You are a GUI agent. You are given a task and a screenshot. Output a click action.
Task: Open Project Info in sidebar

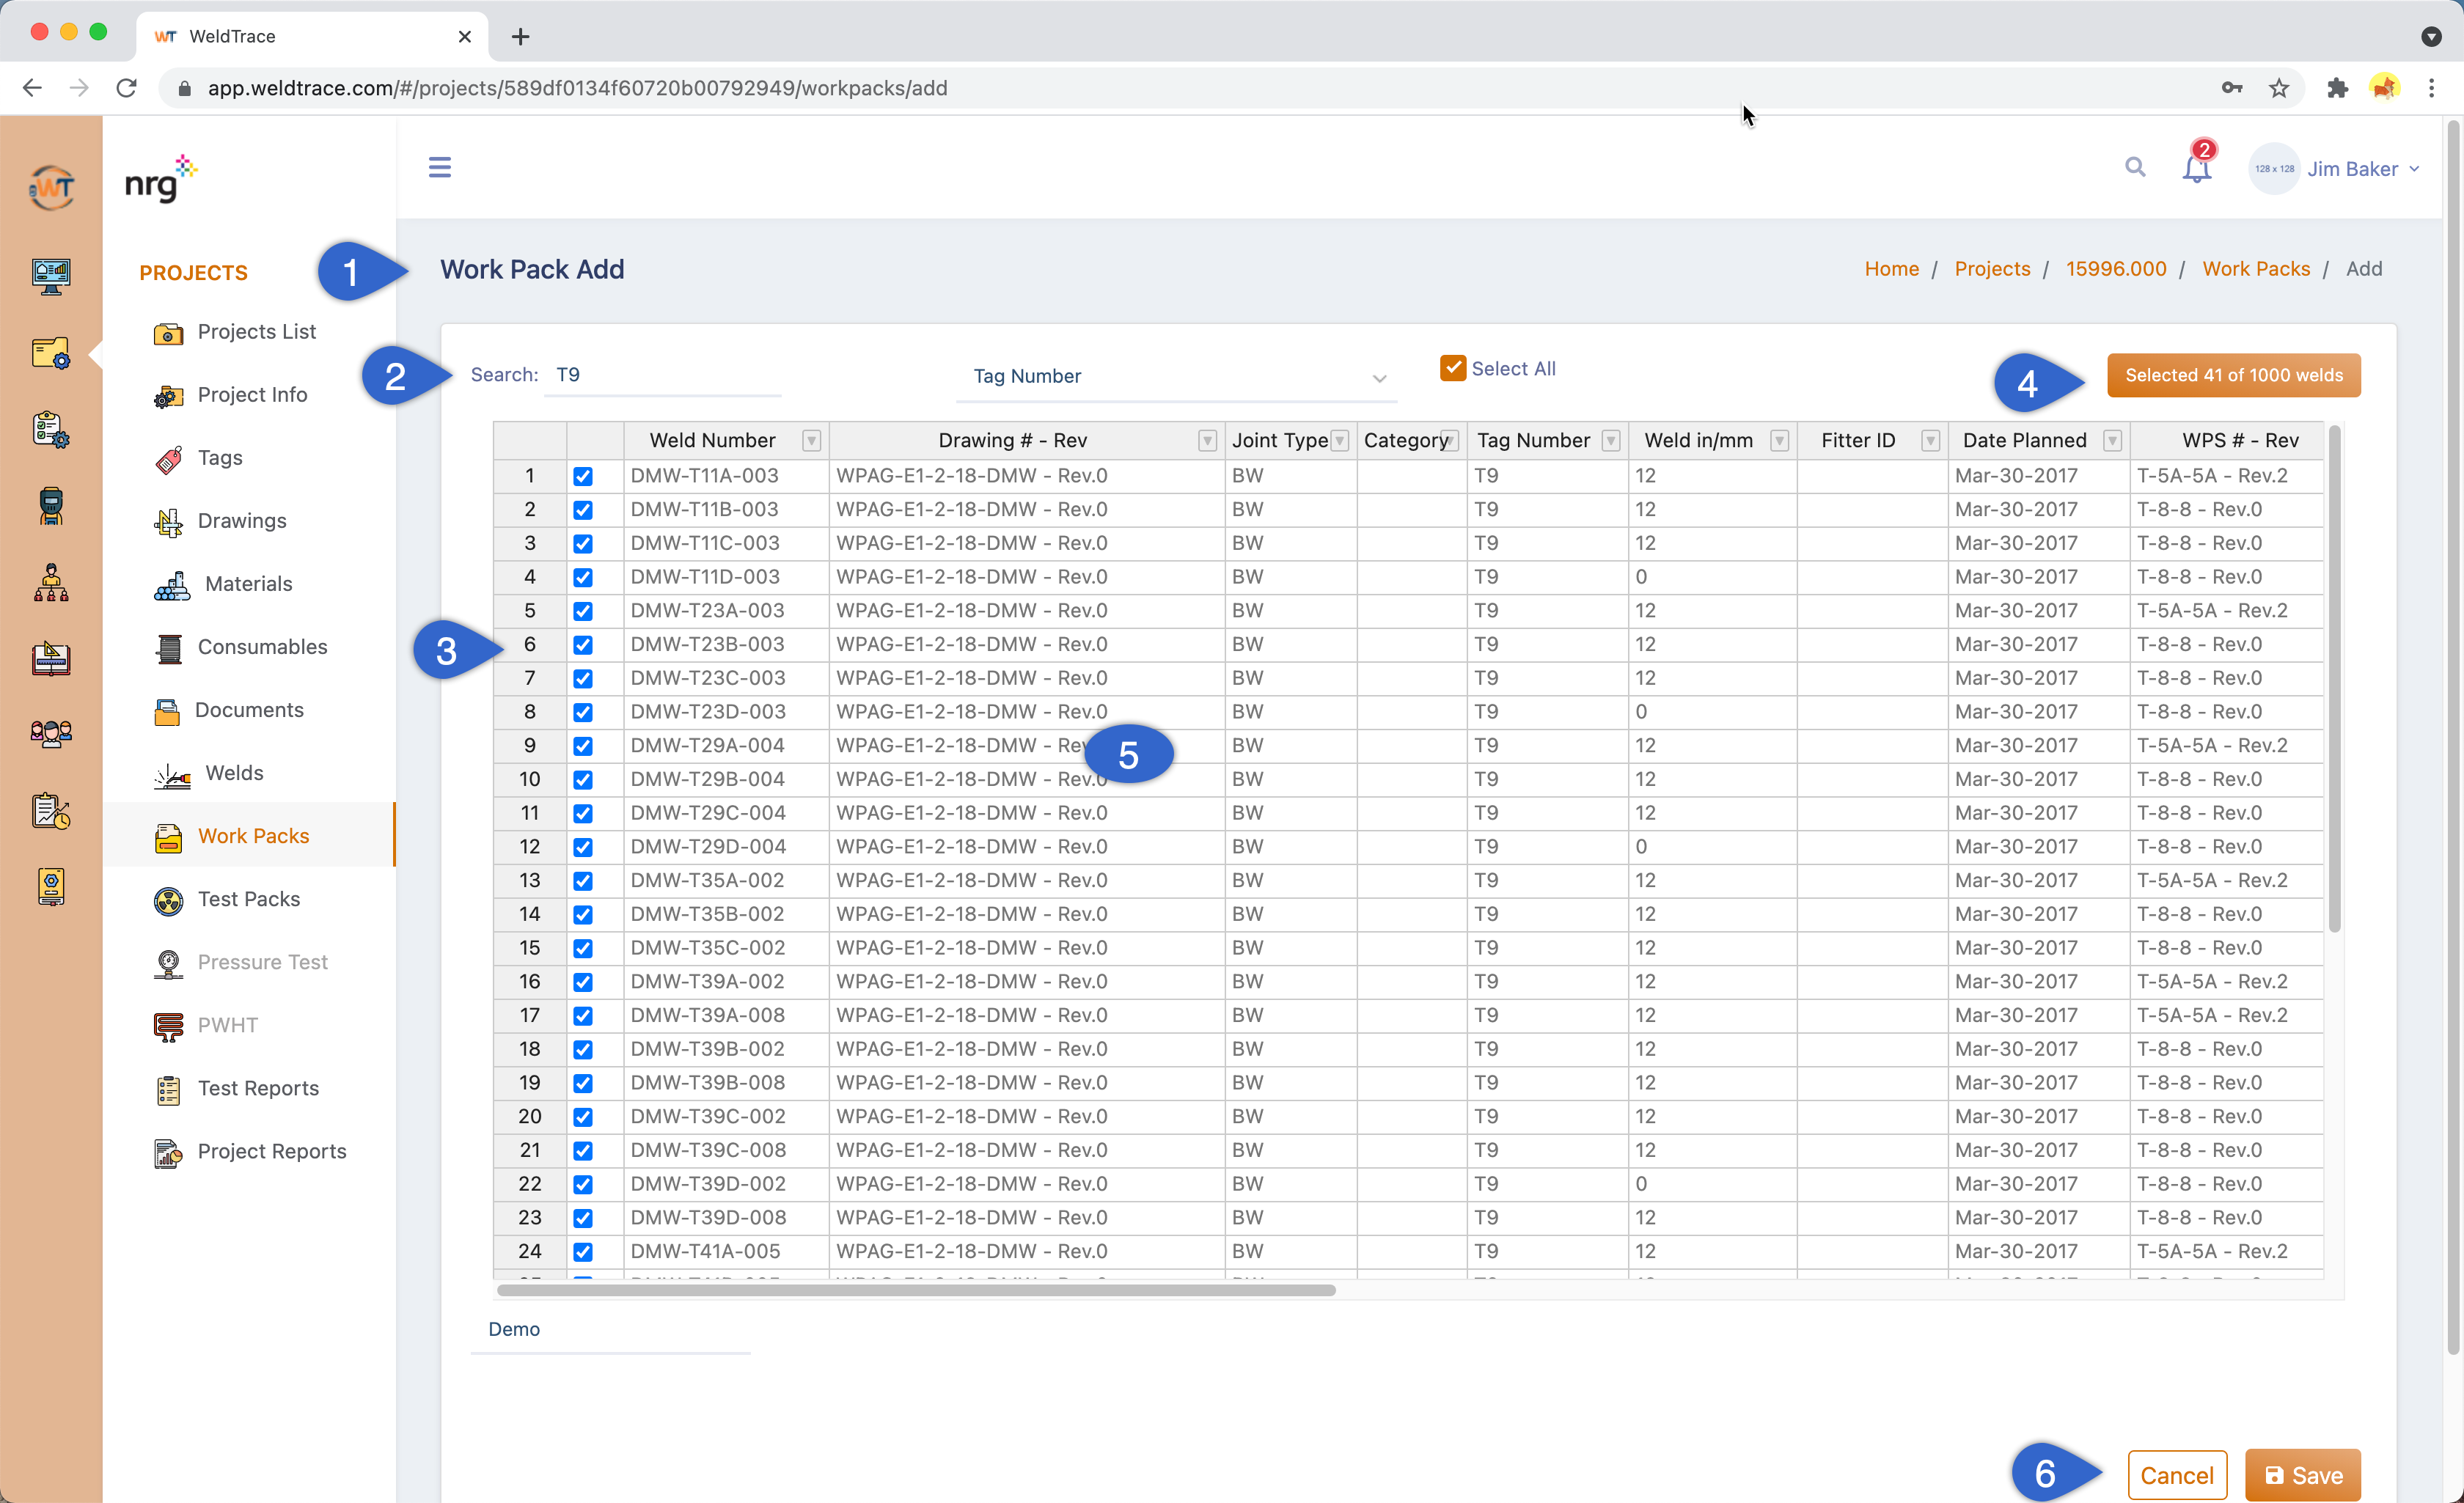point(252,394)
